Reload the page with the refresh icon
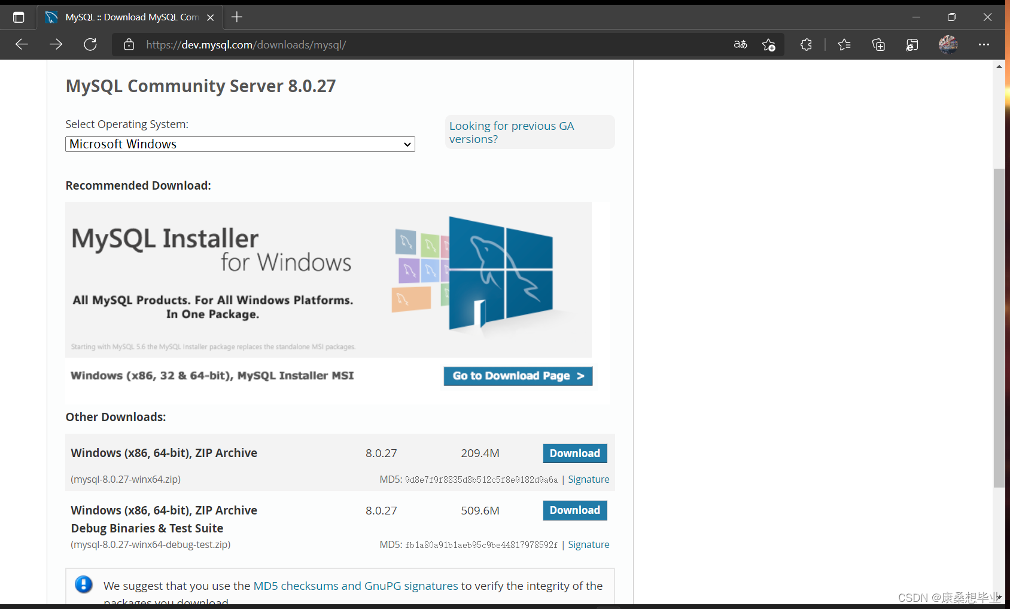Image resolution: width=1010 pixels, height=609 pixels. pos(90,44)
